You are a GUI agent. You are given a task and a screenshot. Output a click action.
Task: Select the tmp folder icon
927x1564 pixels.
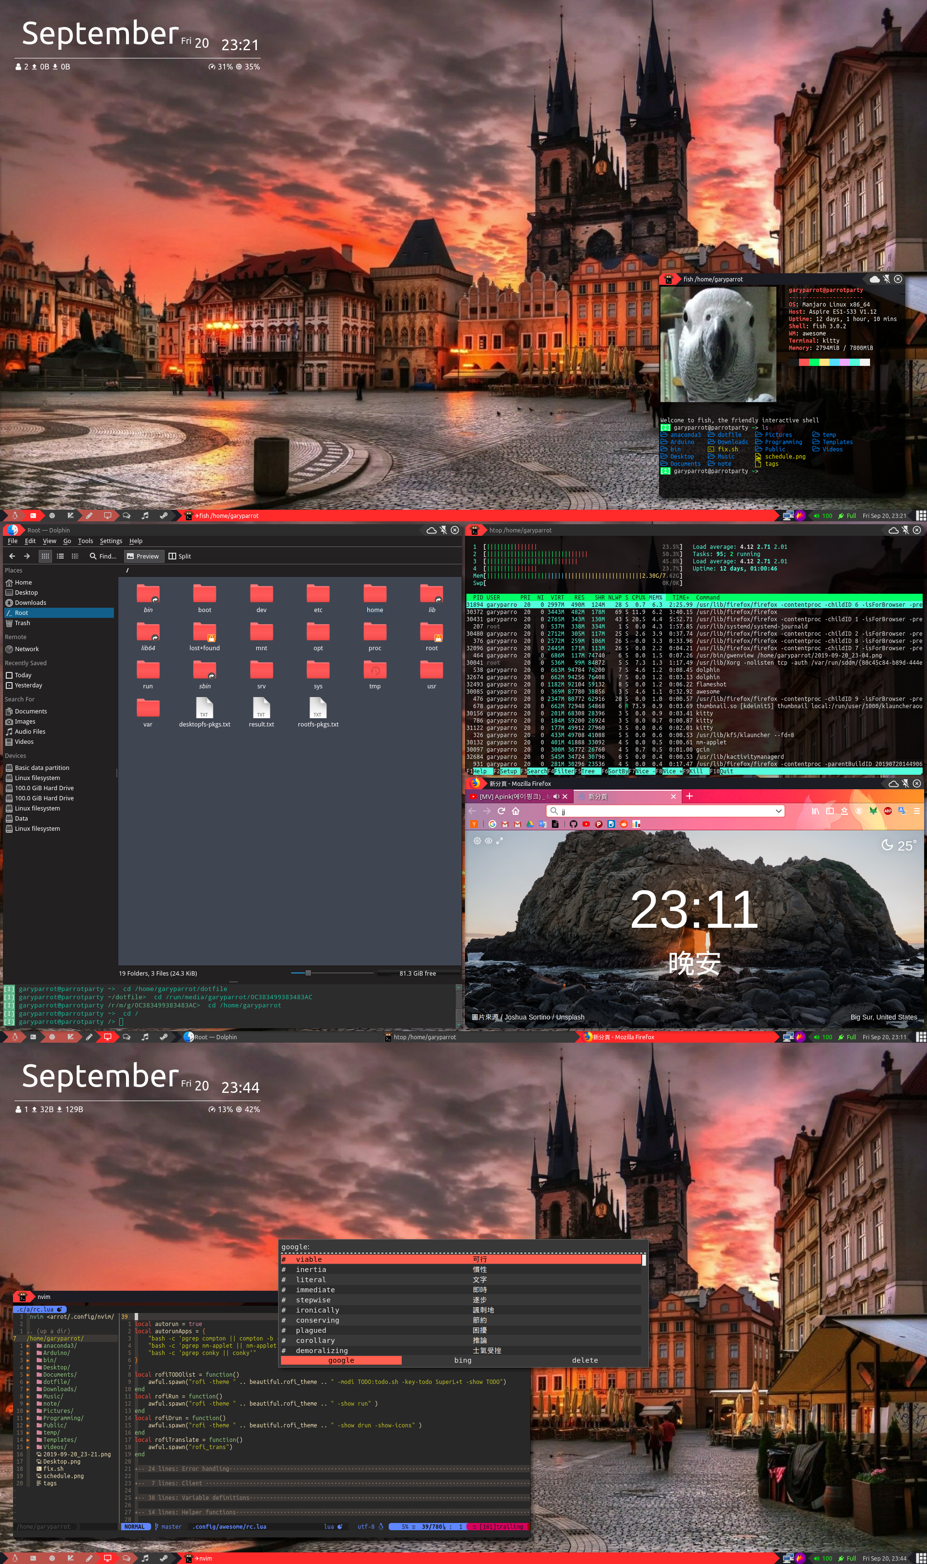(x=375, y=670)
